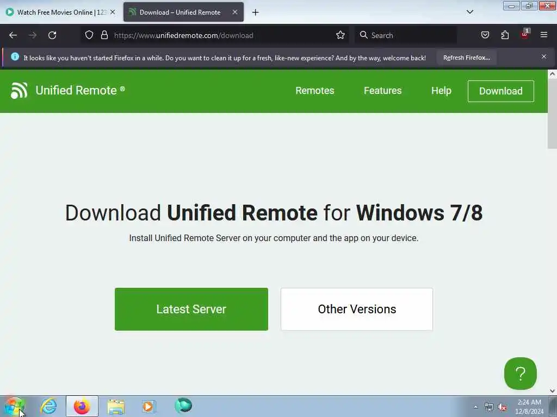The height and width of the screenshot is (417, 557).
Task: Select the Download – Unified Remote tab
Action: [183, 12]
